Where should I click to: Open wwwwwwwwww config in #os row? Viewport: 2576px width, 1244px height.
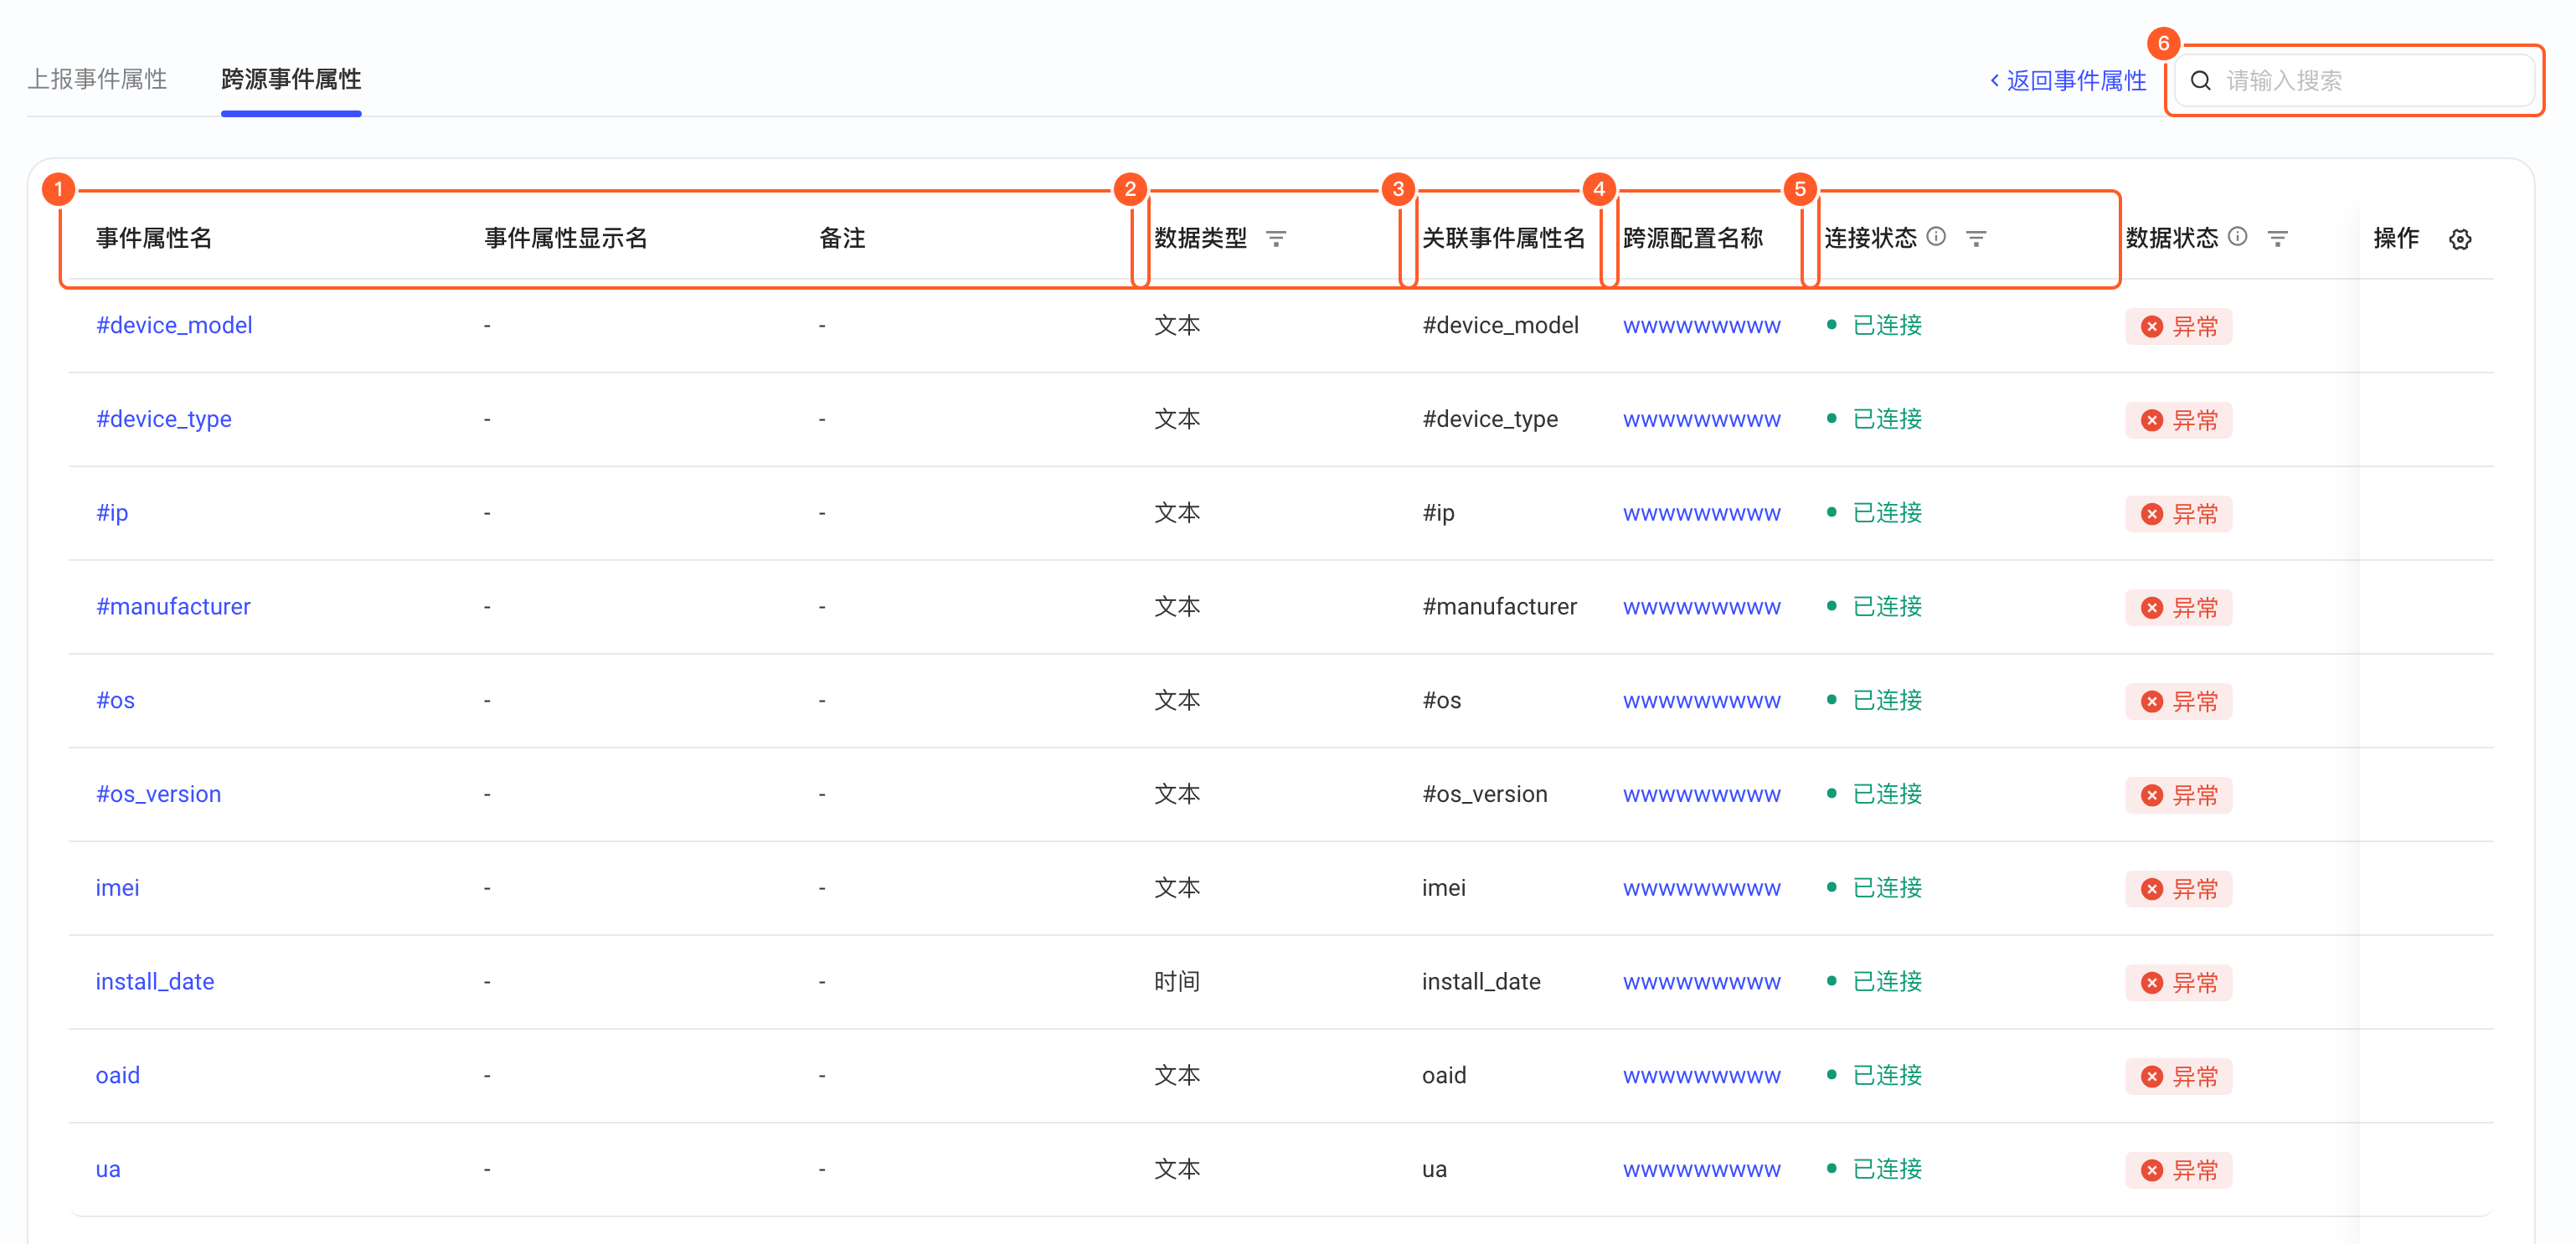tap(1701, 701)
